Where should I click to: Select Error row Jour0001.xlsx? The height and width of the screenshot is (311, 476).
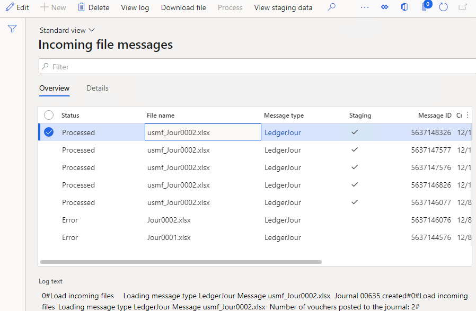(255, 237)
